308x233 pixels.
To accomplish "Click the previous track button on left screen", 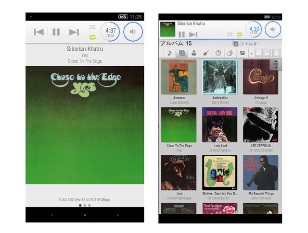I will (38, 32).
